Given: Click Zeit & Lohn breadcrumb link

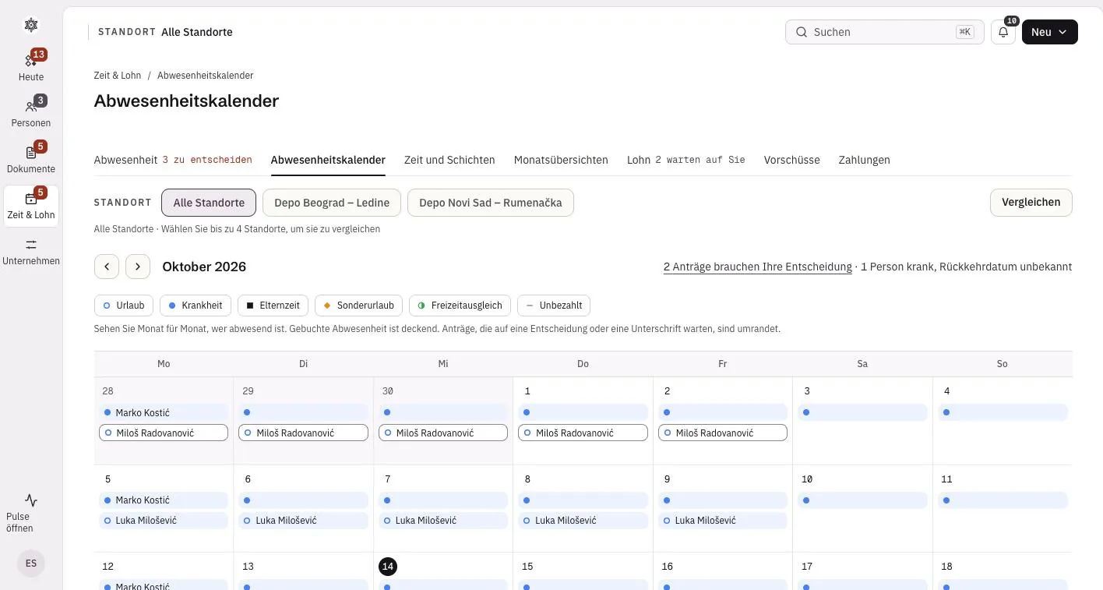Looking at the screenshot, I should [118, 76].
